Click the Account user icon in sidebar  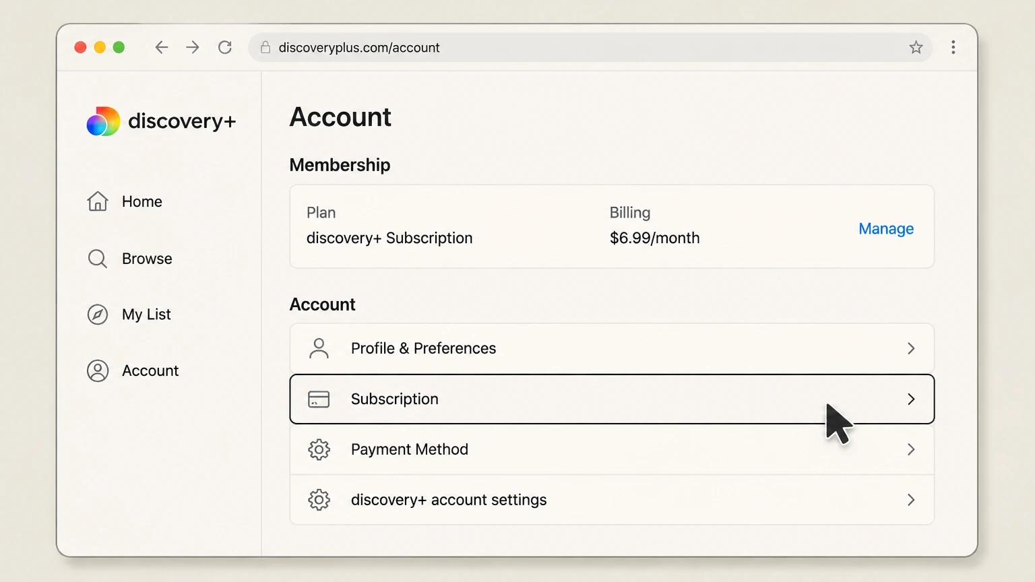(x=98, y=371)
